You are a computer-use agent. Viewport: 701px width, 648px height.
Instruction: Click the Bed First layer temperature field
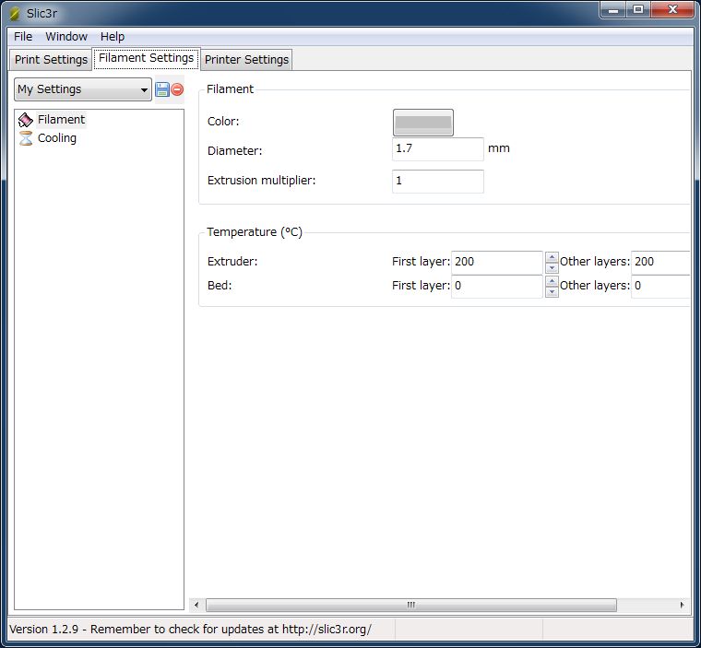pos(496,286)
